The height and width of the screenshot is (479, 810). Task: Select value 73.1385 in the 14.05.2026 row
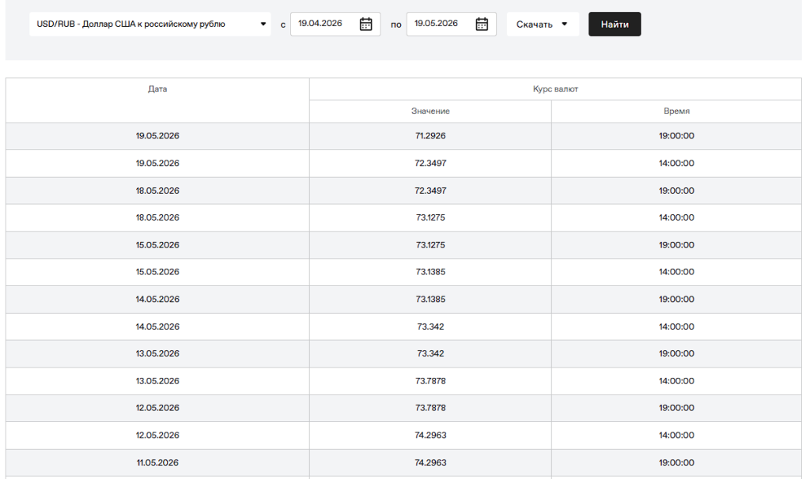point(430,299)
